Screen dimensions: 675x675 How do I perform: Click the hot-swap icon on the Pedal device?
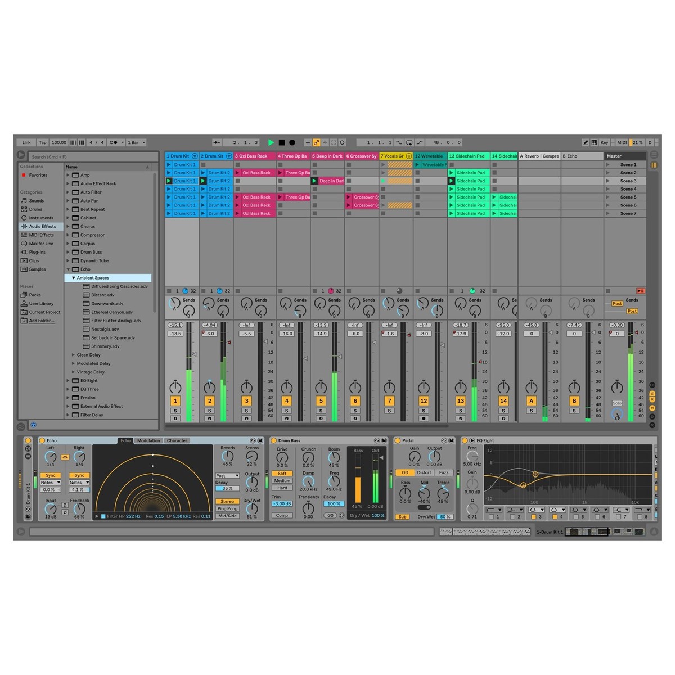(444, 440)
